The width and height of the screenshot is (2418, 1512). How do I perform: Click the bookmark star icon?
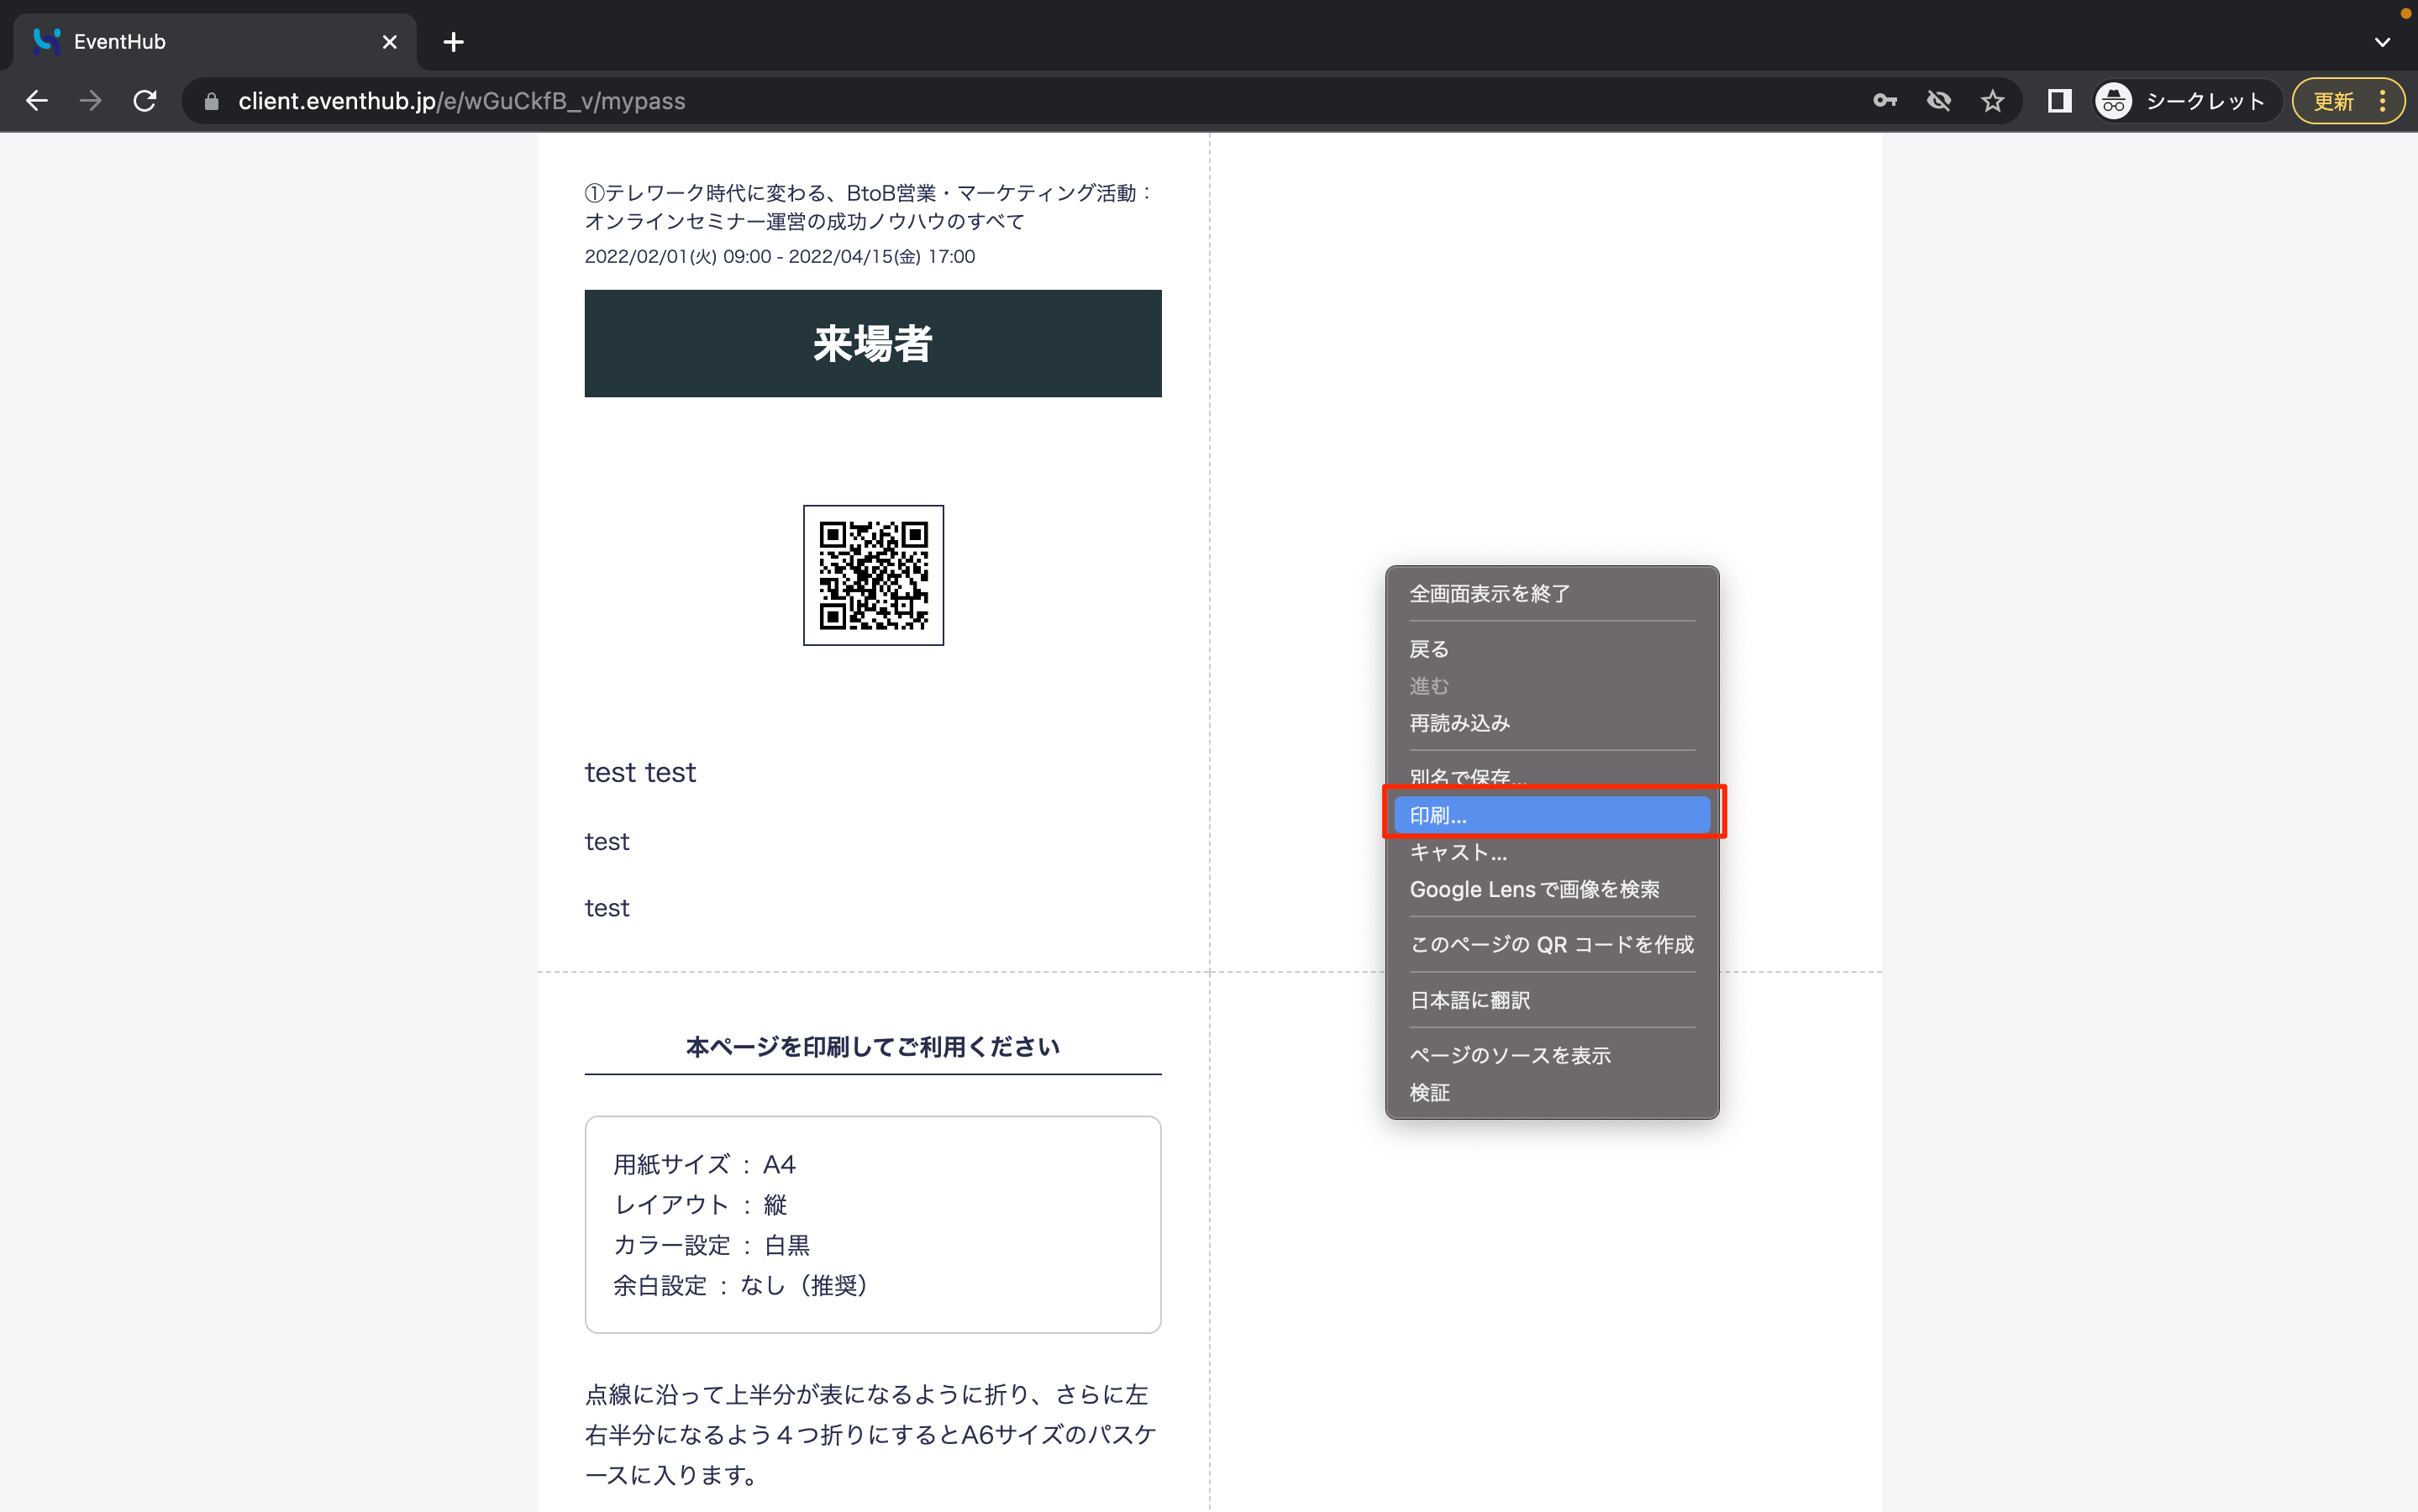[1992, 101]
